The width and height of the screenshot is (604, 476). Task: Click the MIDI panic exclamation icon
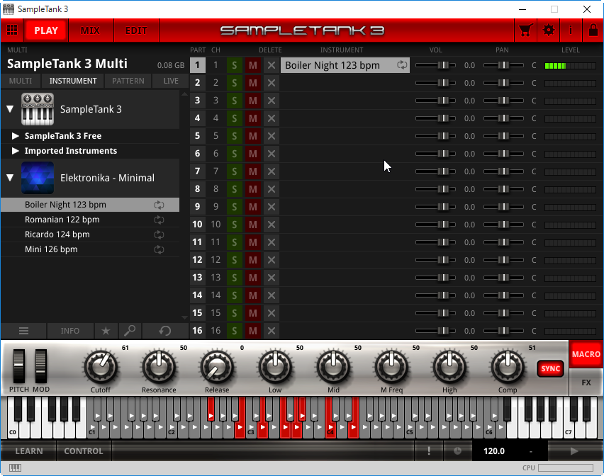click(429, 451)
